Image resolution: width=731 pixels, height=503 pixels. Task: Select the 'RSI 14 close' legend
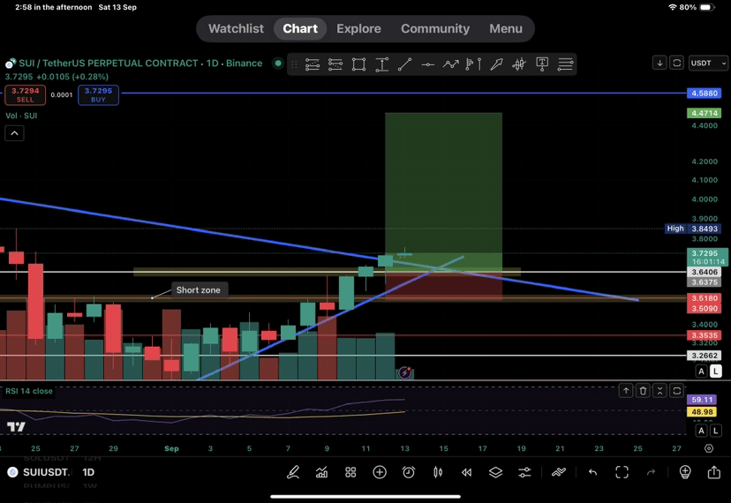click(x=29, y=391)
